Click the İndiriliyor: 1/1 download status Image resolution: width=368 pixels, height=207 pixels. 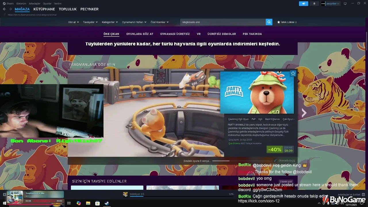point(137,194)
